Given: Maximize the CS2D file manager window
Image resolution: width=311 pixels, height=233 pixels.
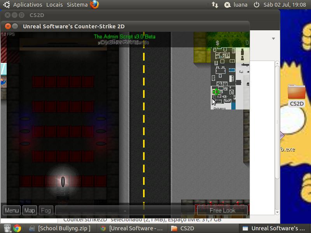Looking at the screenshot, I should (22, 15).
